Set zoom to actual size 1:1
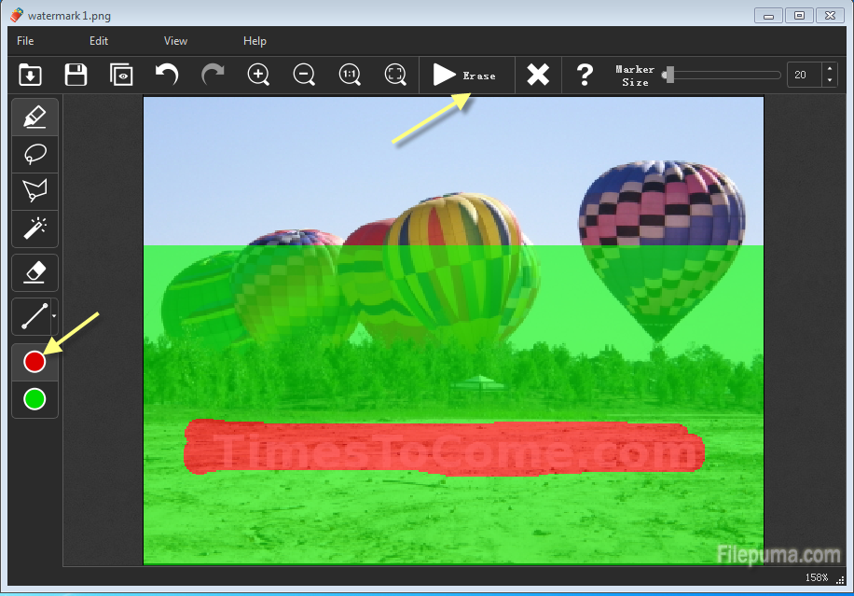Screen dimensions: 854x596 click(350, 76)
